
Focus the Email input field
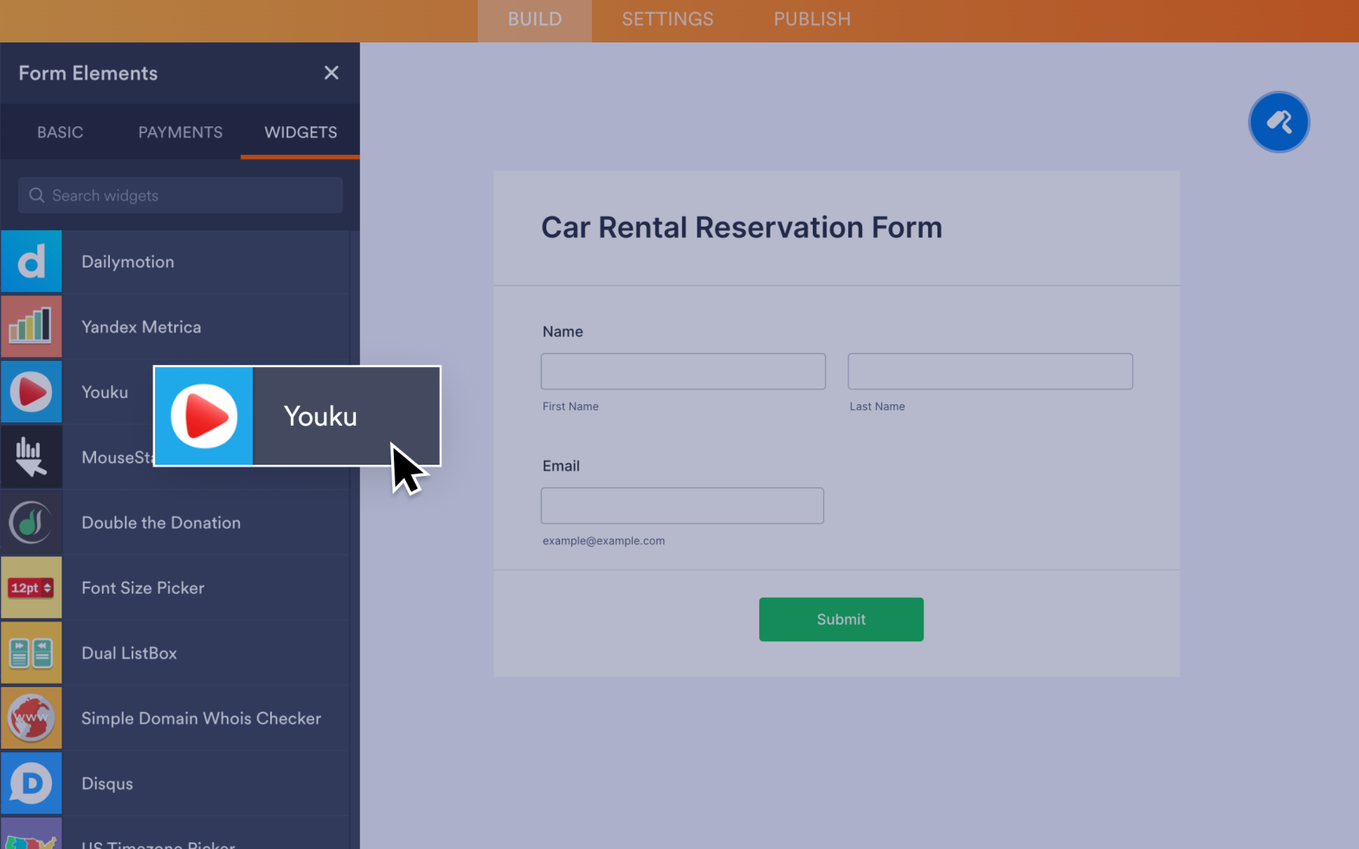[682, 505]
